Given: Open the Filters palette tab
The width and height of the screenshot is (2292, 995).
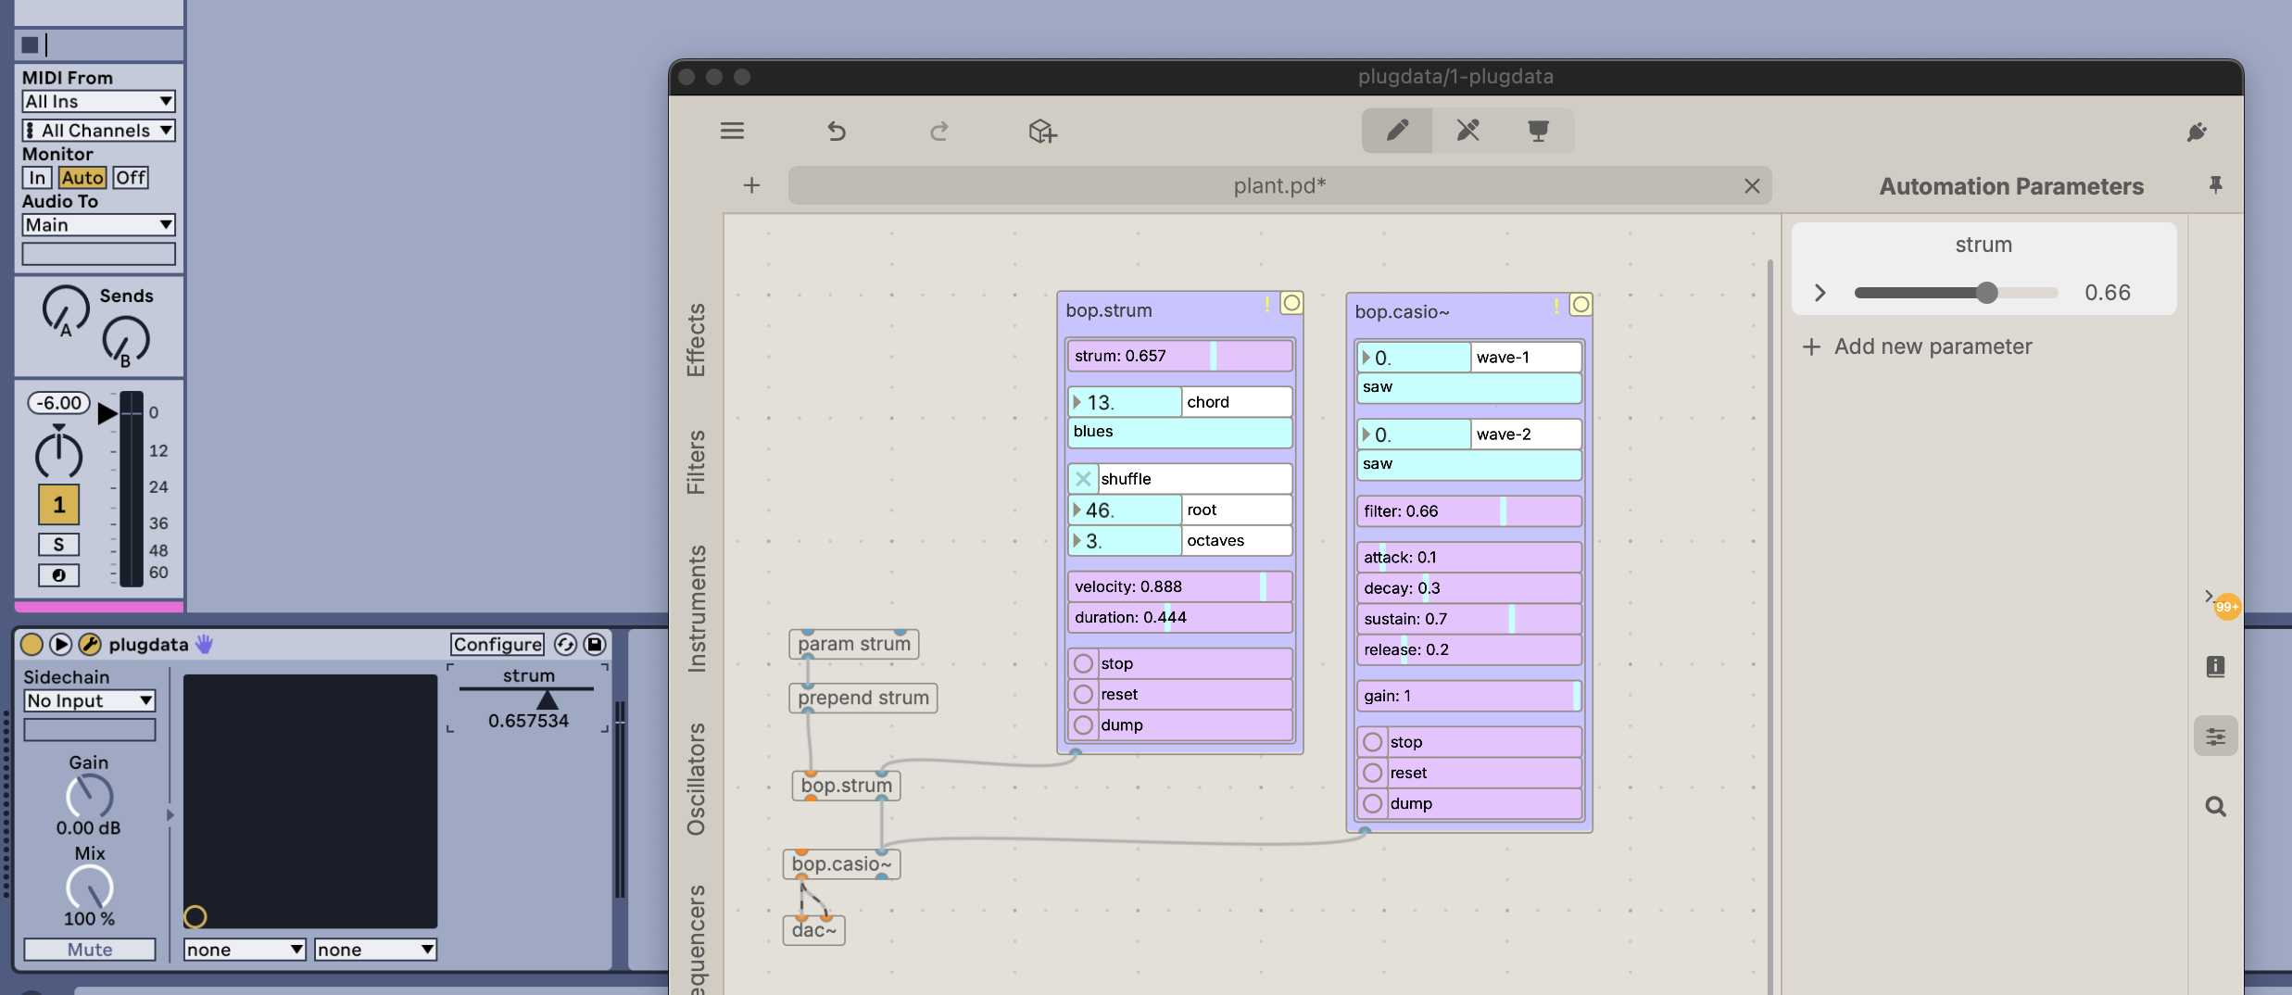Looking at the screenshot, I should point(696,462).
